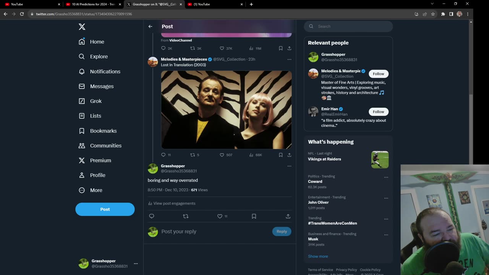Like the post with 37K likes
Screen dimensions: 489x275
222,48
